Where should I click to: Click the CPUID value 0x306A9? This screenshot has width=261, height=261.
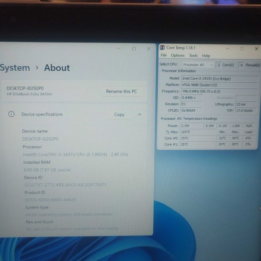pyautogui.click(x=191, y=110)
